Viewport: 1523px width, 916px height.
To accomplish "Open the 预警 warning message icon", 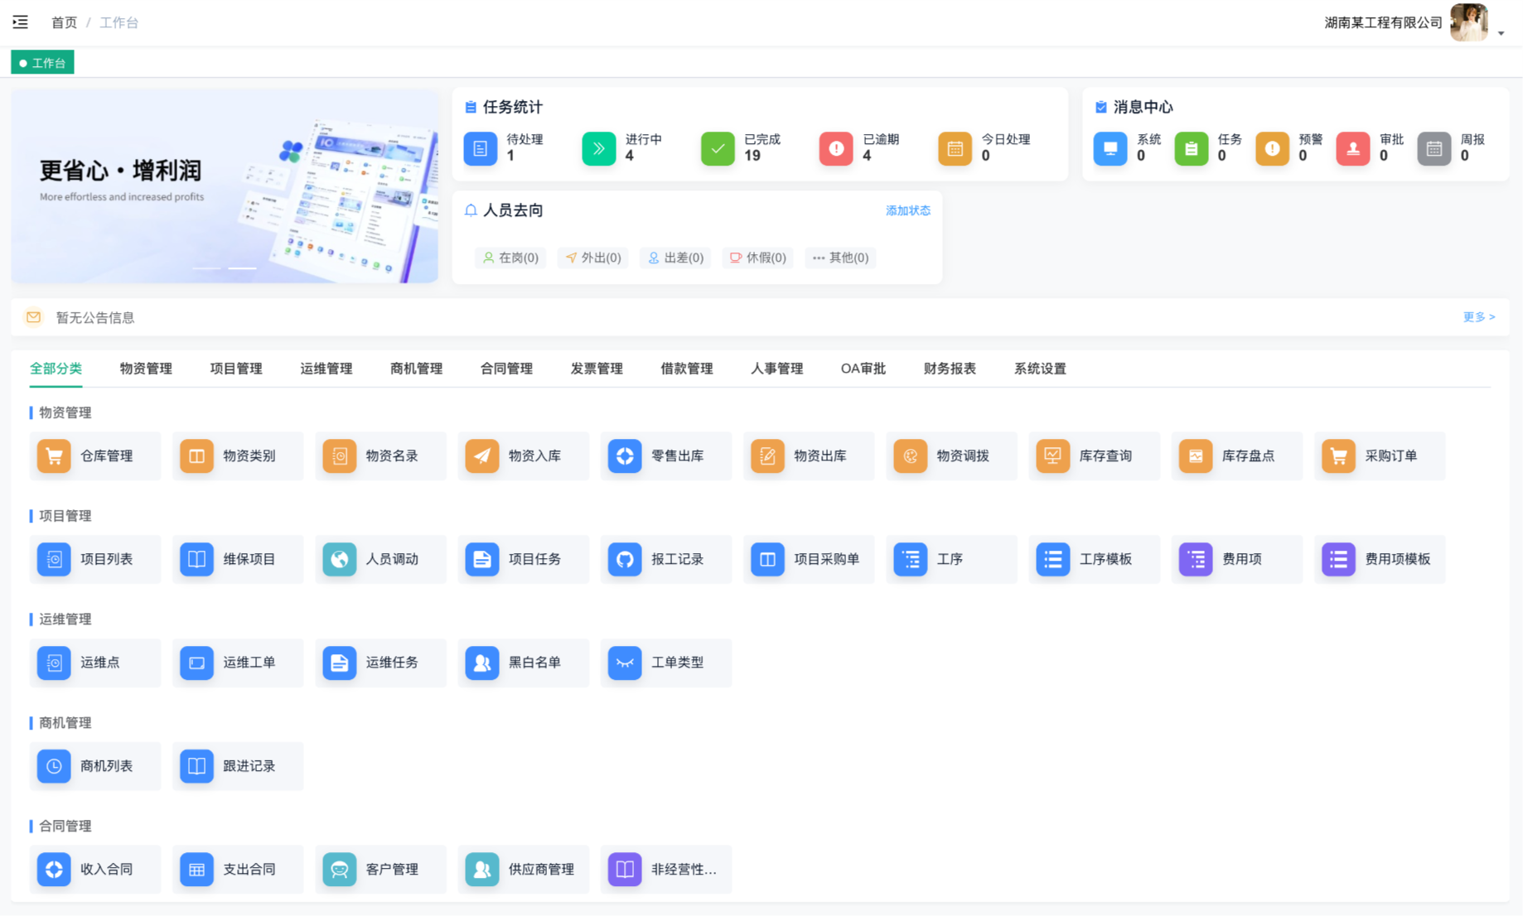I will click(1272, 148).
